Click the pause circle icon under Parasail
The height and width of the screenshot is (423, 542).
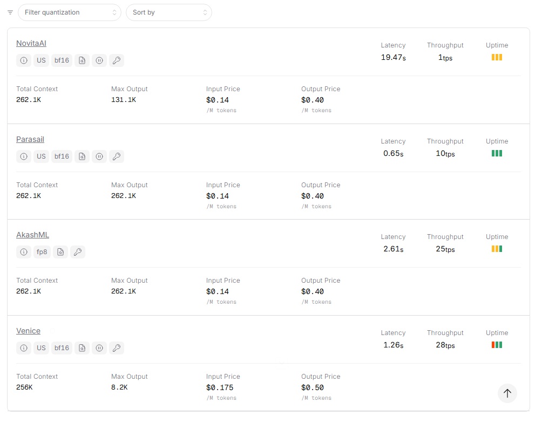[x=99, y=156]
